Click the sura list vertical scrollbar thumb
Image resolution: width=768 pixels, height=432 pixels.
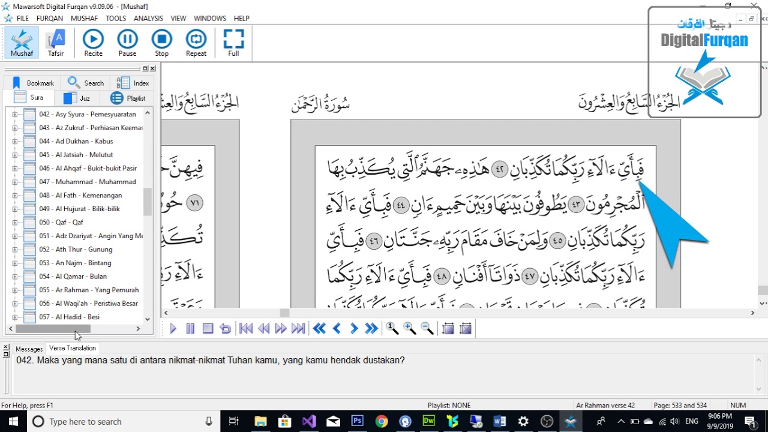[148, 202]
